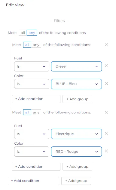Set top-level filter match to 'any'
This screenshot has height=190, width=116.
coord(32,33)
